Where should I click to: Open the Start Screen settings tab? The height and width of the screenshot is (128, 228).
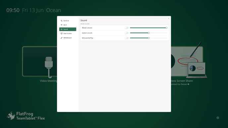(x=68, y=33)
